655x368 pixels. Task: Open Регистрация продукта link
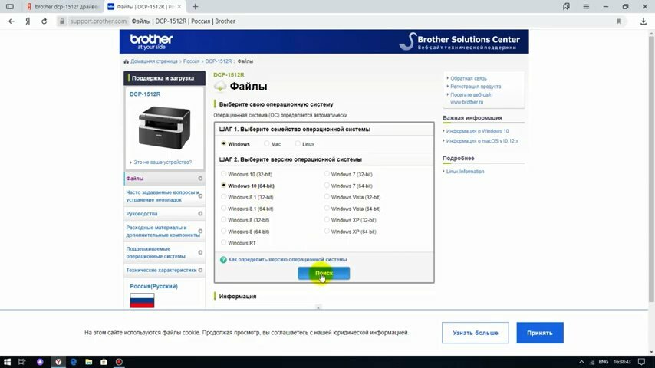[x=476, y=87]
